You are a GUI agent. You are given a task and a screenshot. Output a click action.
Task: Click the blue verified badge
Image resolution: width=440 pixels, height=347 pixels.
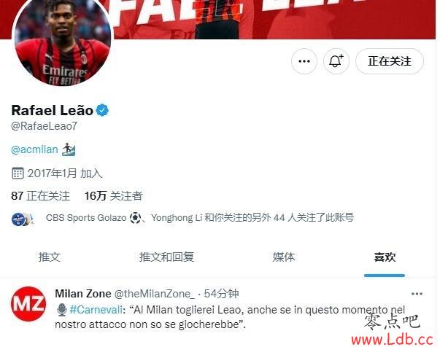point(102,110)
